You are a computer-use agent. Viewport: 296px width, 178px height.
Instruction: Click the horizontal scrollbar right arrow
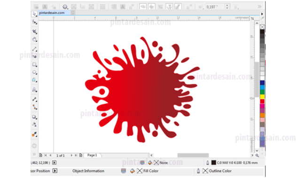(252, 155)
